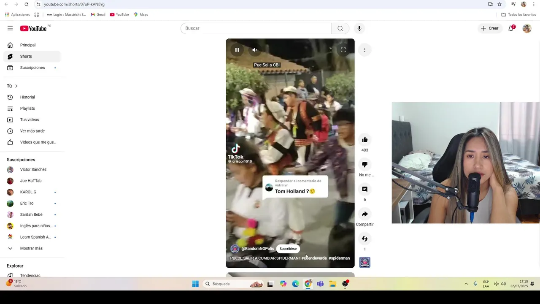Select Shorts in the sidebar

(32, 56)
